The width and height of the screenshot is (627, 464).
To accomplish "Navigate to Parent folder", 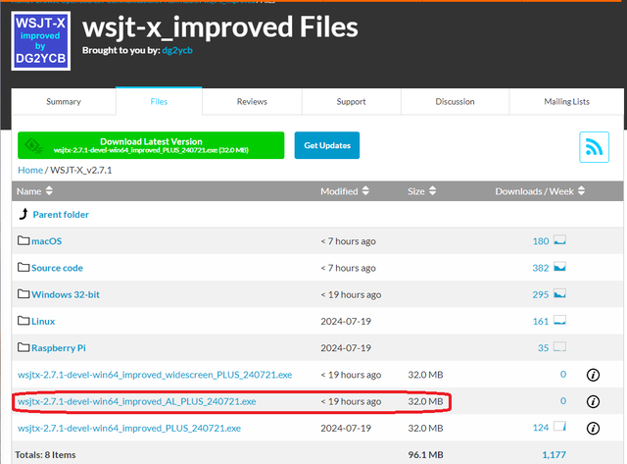I will (61, 215).
